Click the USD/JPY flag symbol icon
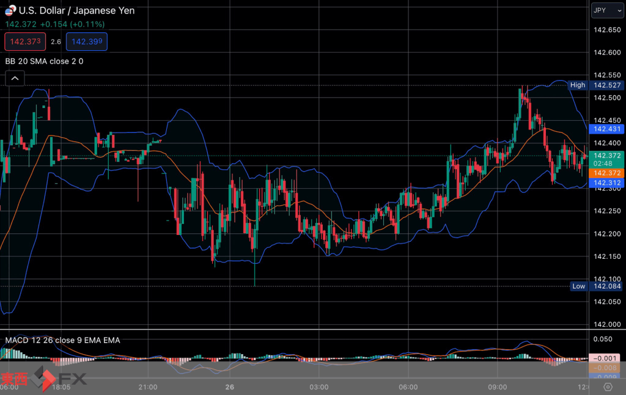The height and width of the screenshot is (395, 626). tap(10, 11)
